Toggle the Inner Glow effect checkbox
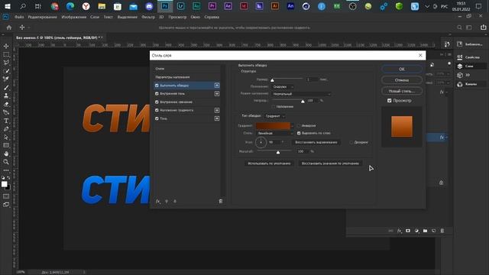The height and width of the screenshot is (275, 489). point(157,102)
